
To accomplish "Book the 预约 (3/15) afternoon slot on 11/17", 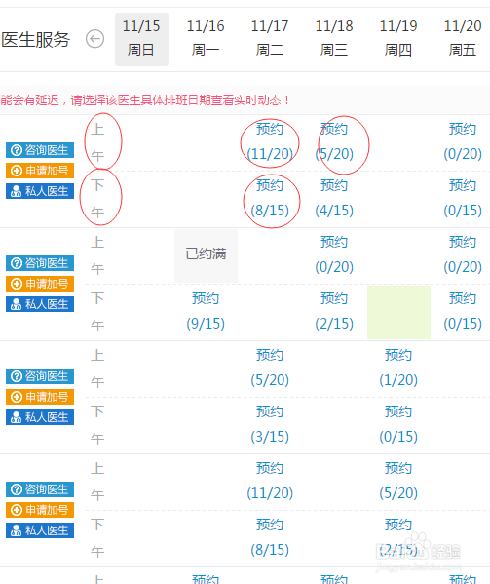I will coord(270,424).
